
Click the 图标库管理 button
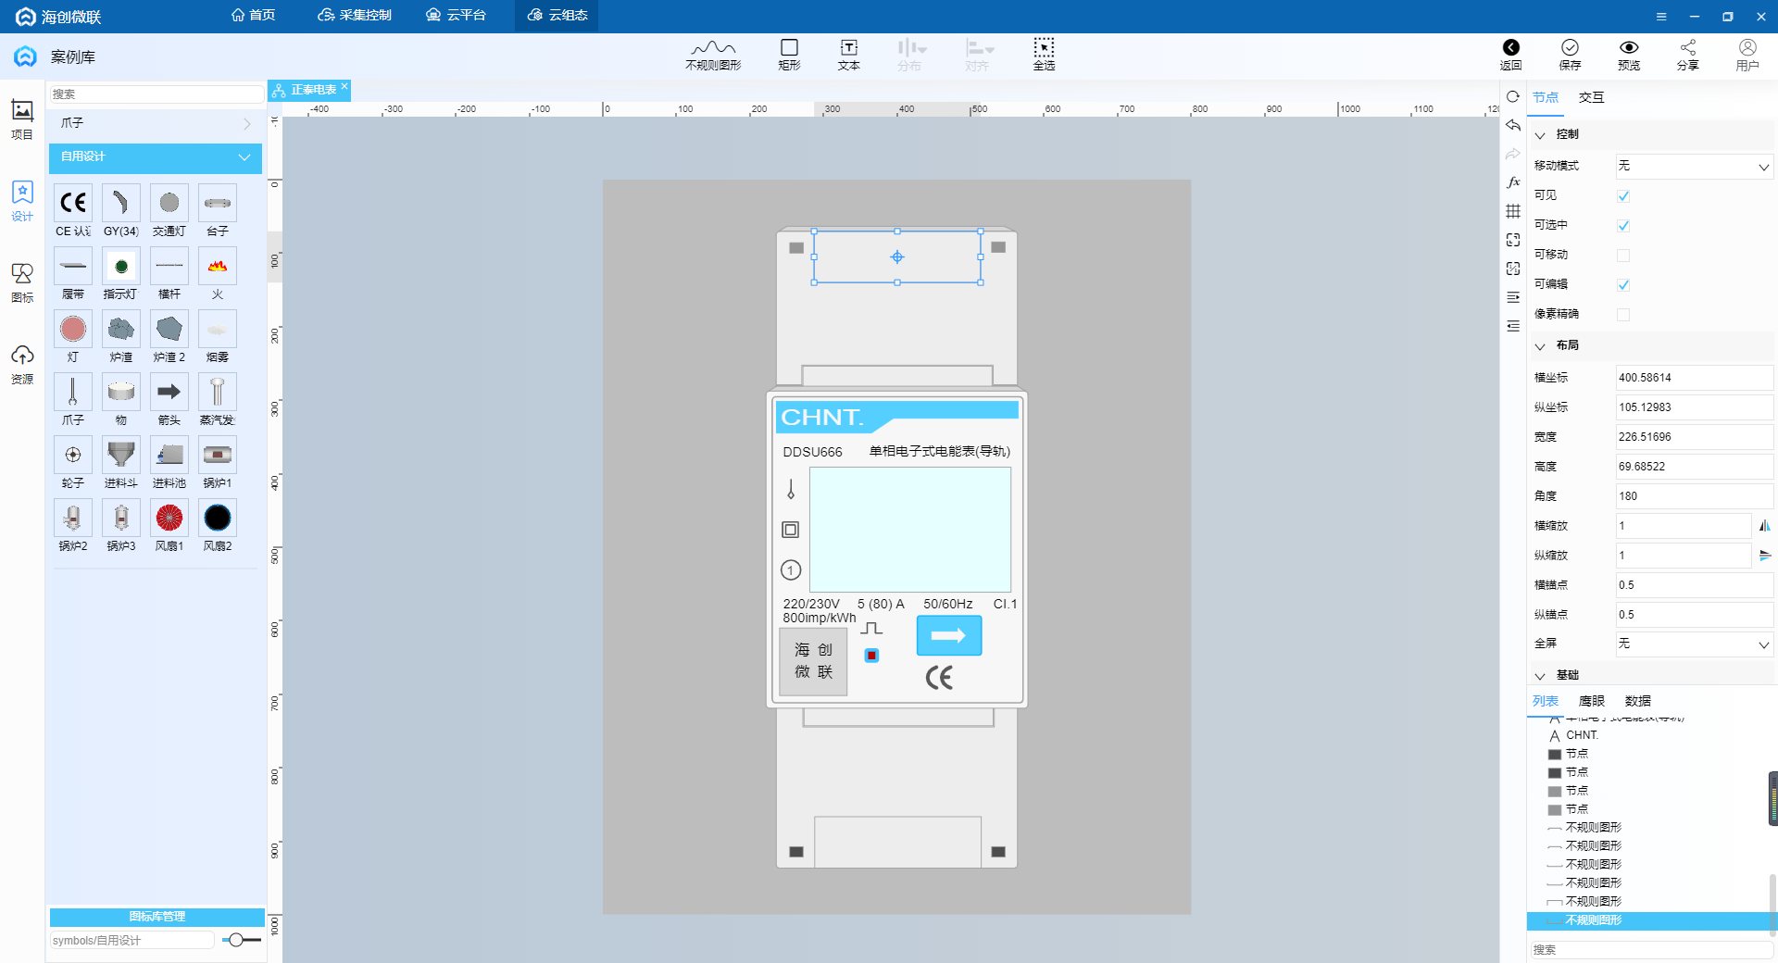pyautogui.click(x=157, y=917)
